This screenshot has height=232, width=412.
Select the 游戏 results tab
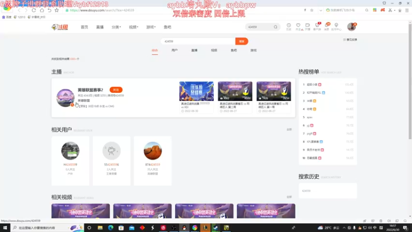pos(253,50)
